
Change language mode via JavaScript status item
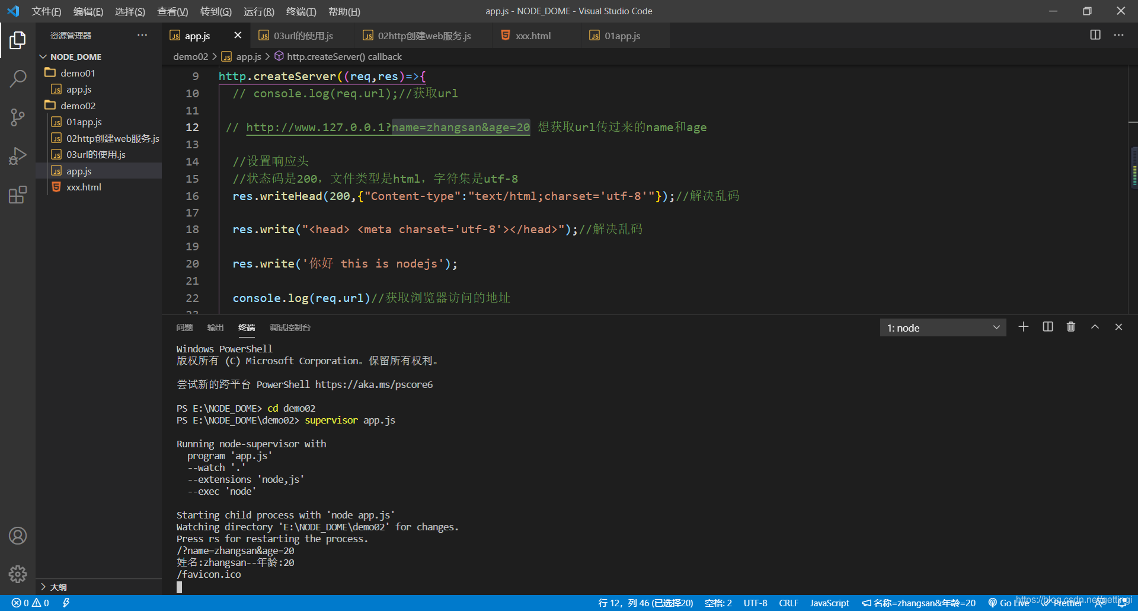(829, 603)
